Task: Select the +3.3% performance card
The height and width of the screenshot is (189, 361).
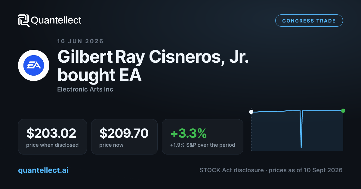Action: [202, 137]
